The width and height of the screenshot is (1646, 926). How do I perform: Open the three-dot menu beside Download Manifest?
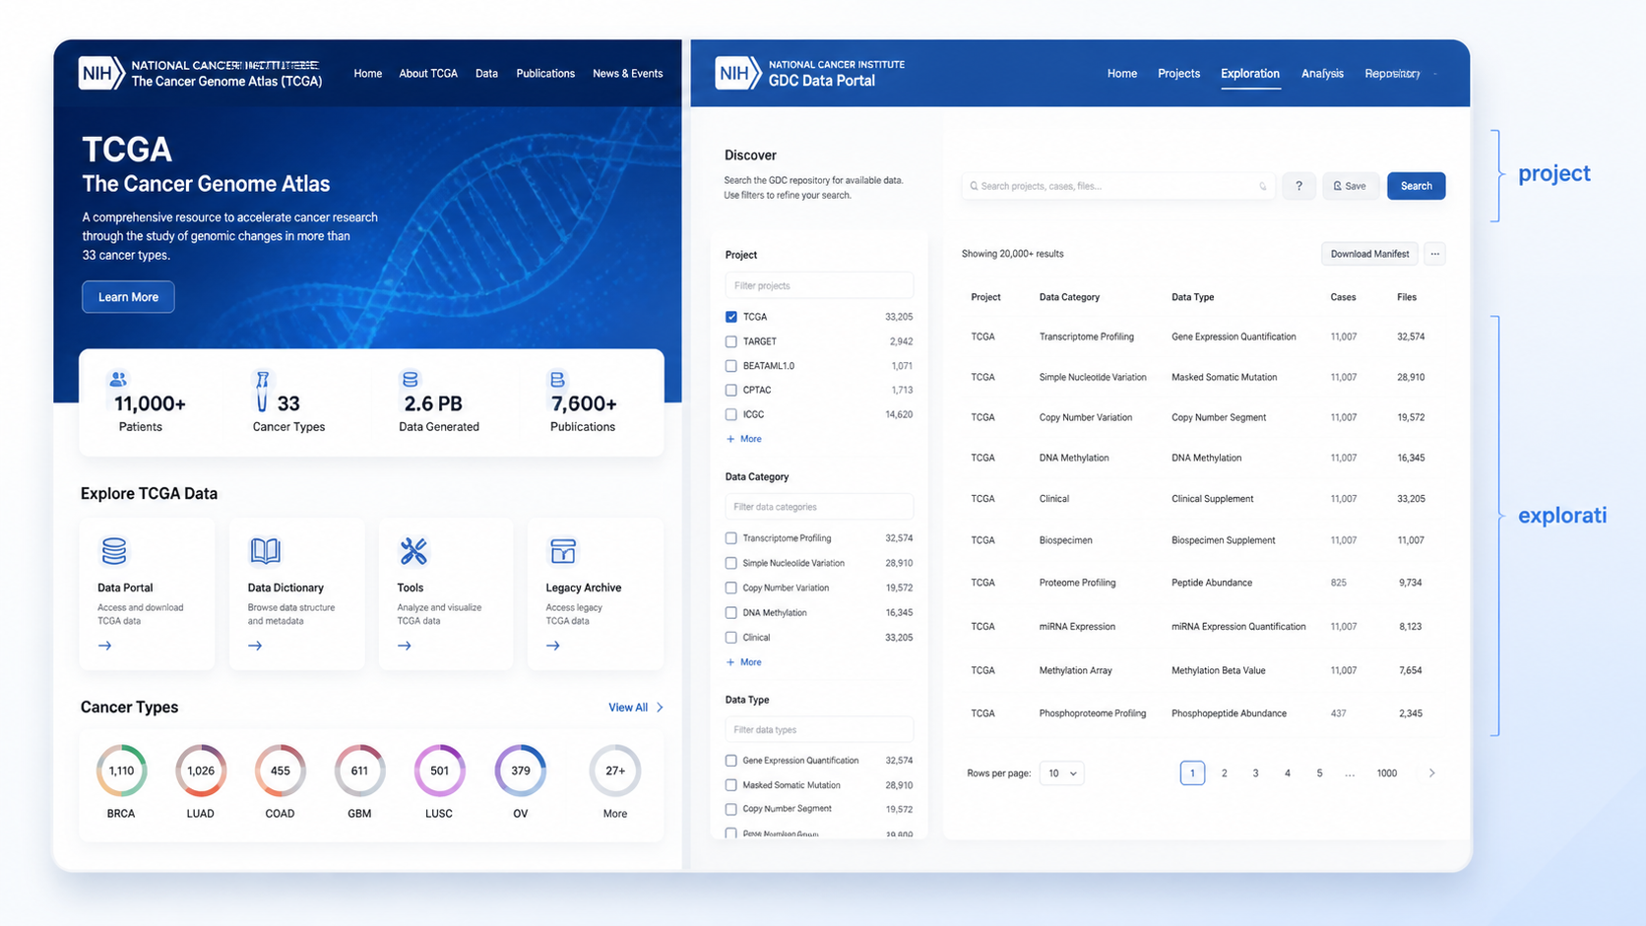point(1435,254)
